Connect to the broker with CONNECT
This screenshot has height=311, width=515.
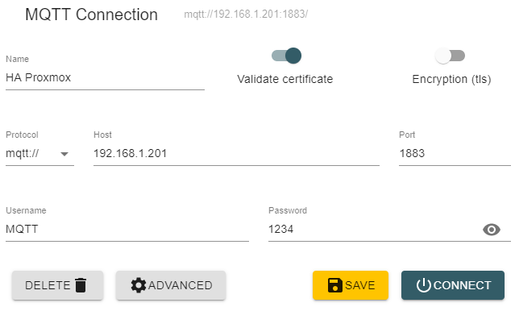pyautogui.click(x=453, y=285)
